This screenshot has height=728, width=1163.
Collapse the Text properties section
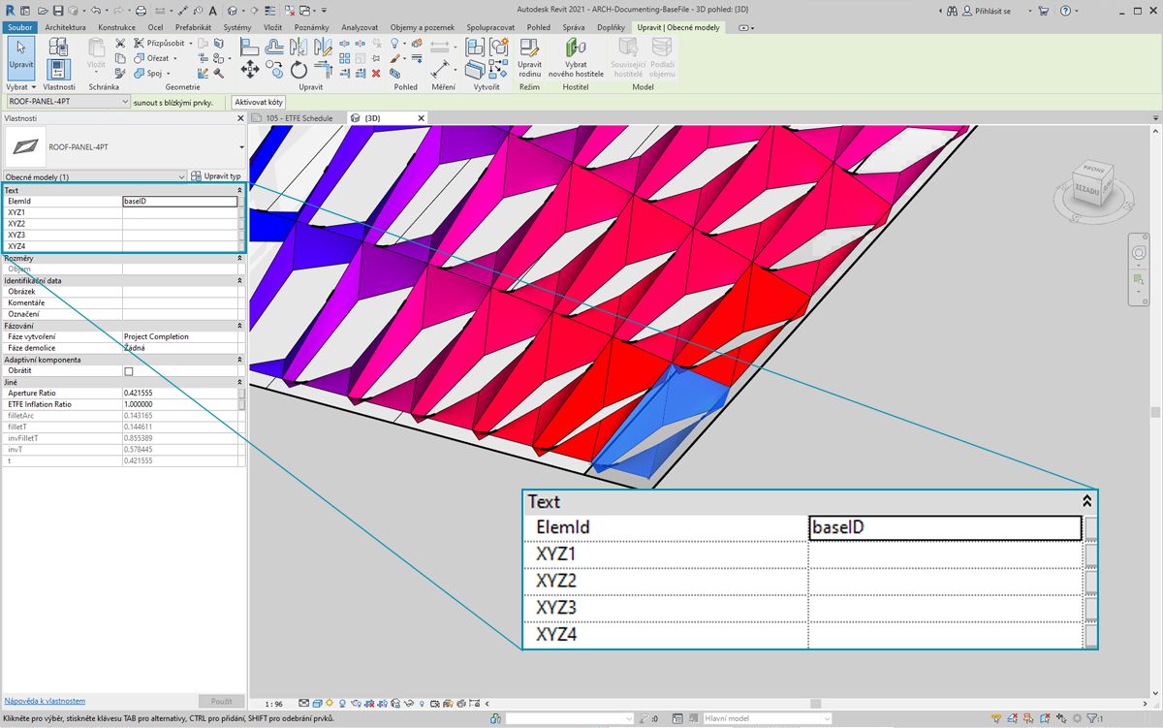(x=239, y=190)
